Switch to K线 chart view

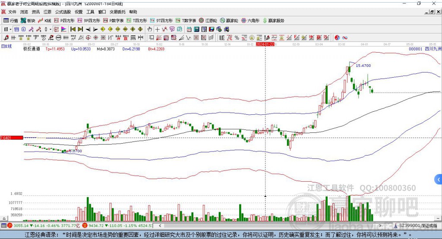point(44,21)
